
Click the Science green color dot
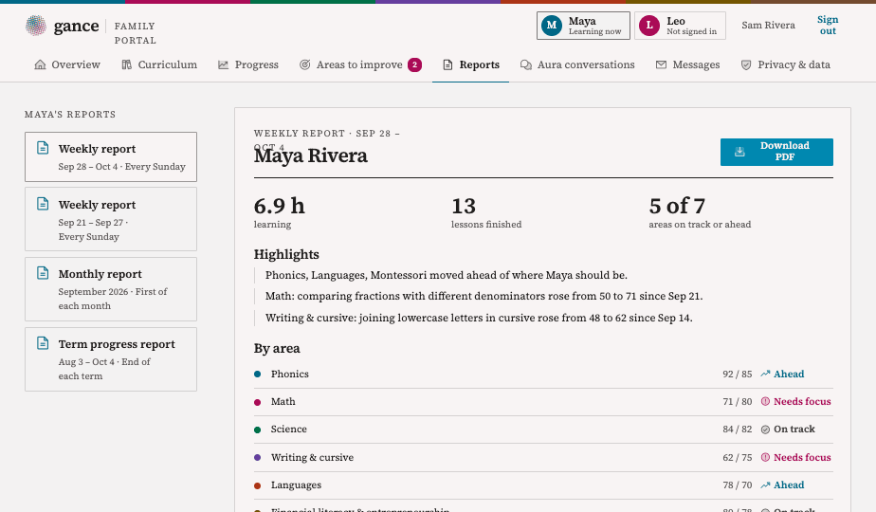tap(258, 430)
